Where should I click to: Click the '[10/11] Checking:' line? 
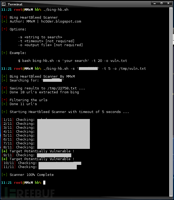click(x=19, y=163)
